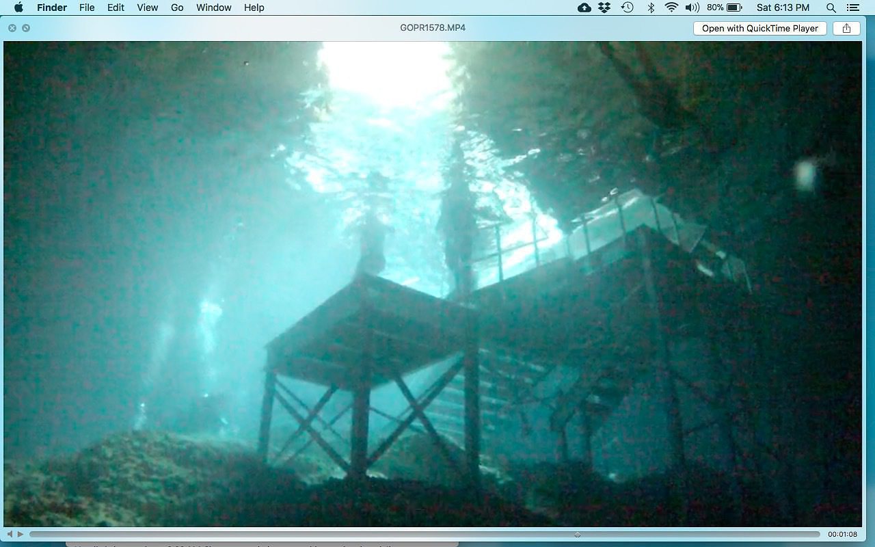This screenshot has height=547, width=875.
Task: Open the Go menu
Action: (x=177, y=8)
